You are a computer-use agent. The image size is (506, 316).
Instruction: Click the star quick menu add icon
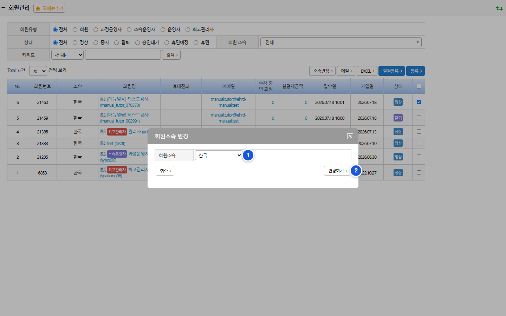[x=38, y=8]
